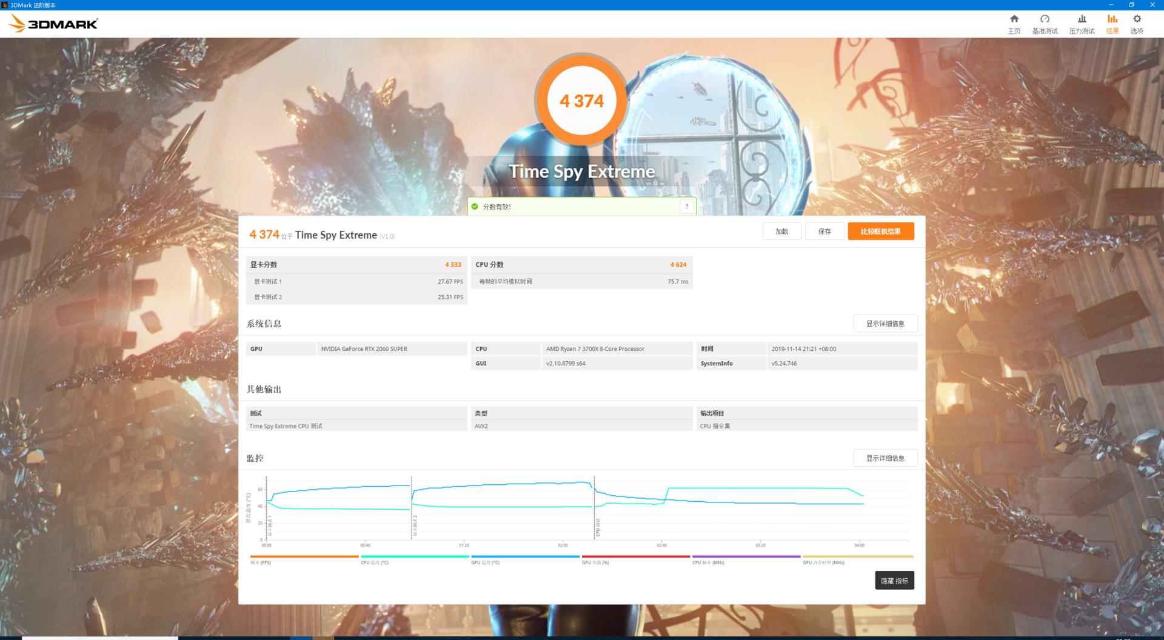The width and height of the screenshot is (1164, 640).
Task: Click the orange 比较联机结果 button
Action: (881, 232)
